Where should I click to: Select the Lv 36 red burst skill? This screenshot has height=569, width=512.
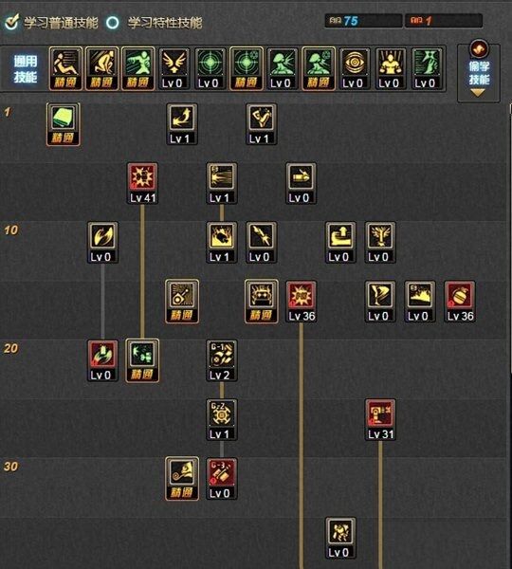(302, 302)
